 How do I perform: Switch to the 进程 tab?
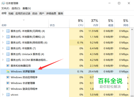click(4, 13)
